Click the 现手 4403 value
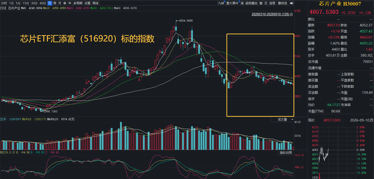The width and height of the screenshot is (374, 179). tap(336, 50)
